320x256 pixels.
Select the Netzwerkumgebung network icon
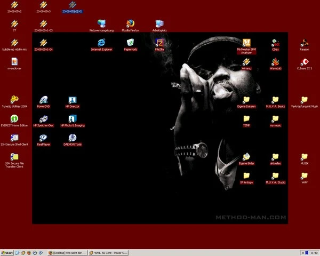(x=101, y=24)
